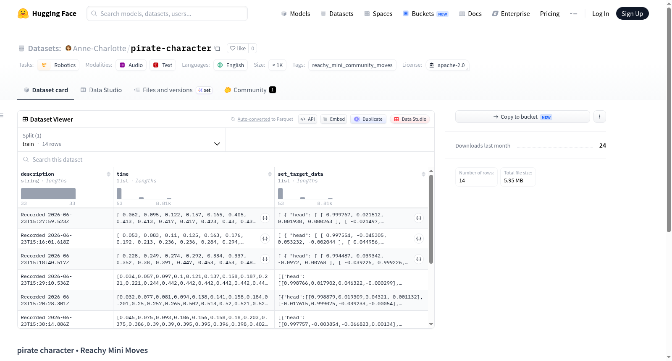
Task: Expand the left sidebar toggle icon
Action: (2, 115)
